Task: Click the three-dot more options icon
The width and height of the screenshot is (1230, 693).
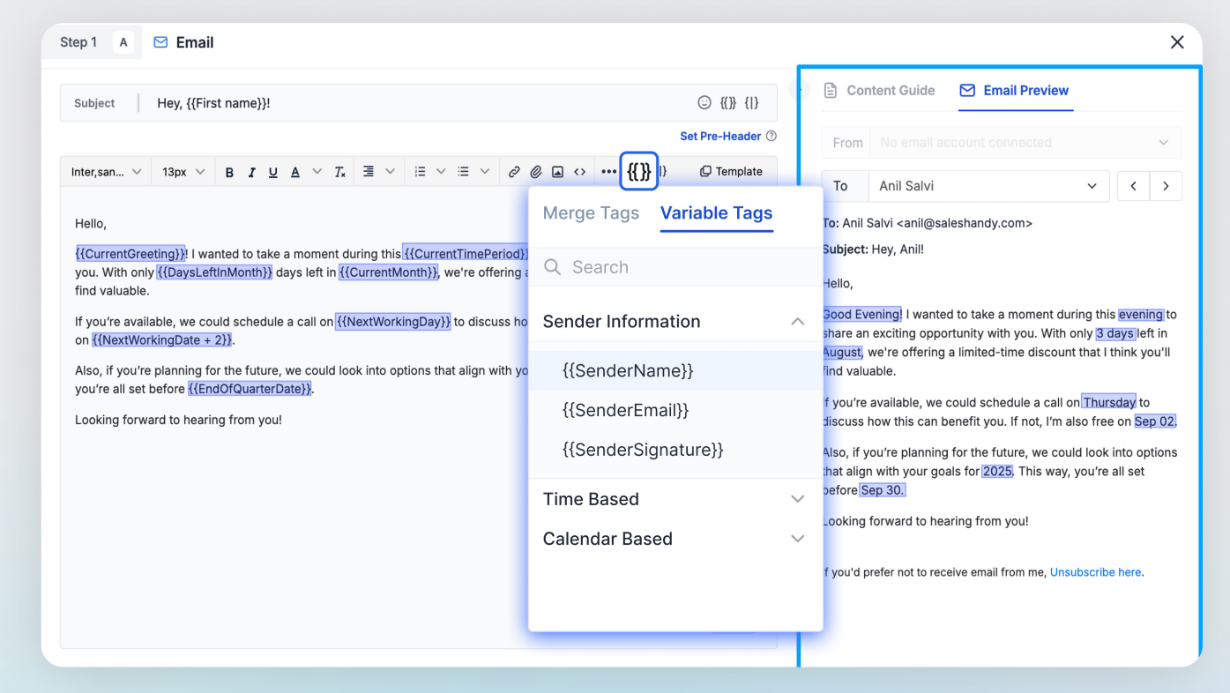Action: (608, 172)
